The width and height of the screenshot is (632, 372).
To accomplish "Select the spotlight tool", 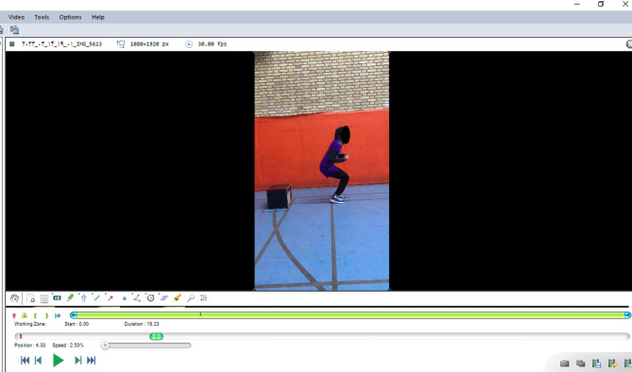I will (178, 297).
